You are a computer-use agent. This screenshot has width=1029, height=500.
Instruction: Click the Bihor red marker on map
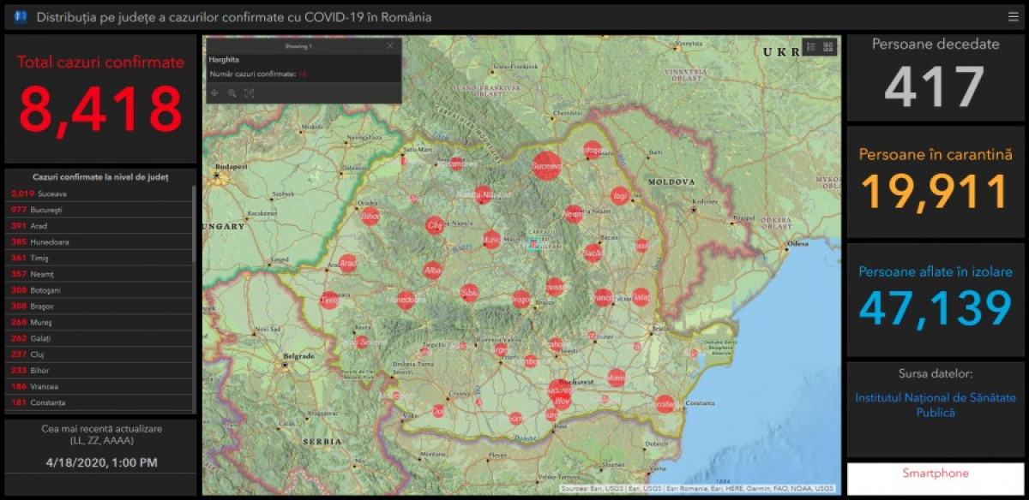pos(370,217)
